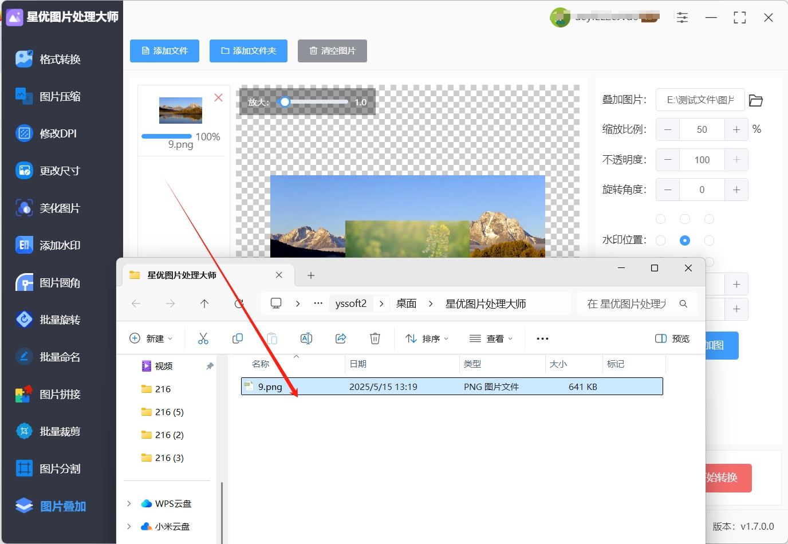This screenshot has width=788, height=544.
Task: Open 查看 view dropdown
Action: (491, 338)
